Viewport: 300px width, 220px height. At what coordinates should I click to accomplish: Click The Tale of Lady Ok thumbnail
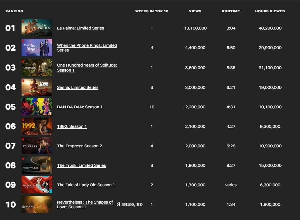pos(37,185)
